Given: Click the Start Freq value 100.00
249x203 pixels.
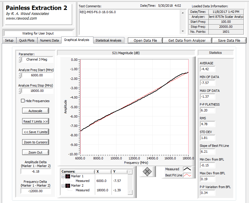Looking at the screenshot, I should click(226, 22).
